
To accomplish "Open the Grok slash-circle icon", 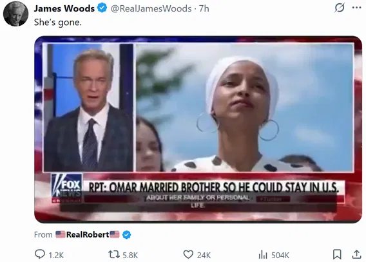I will [x=340, y=8].
